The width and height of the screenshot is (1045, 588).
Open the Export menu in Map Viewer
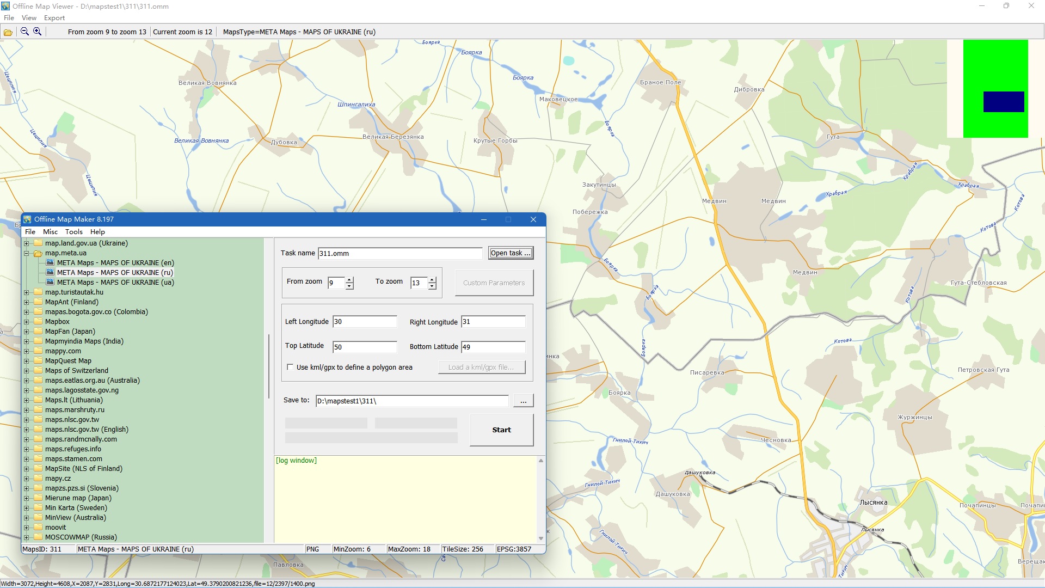point(54,18)
